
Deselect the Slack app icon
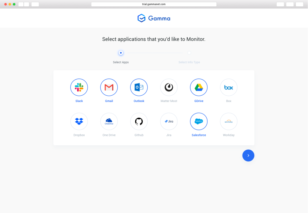coord(79,87)
